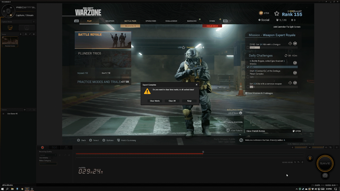Select the Live Gamer 4K source row
The width and height of the screenshot is (340, 191).
point(18,114)
